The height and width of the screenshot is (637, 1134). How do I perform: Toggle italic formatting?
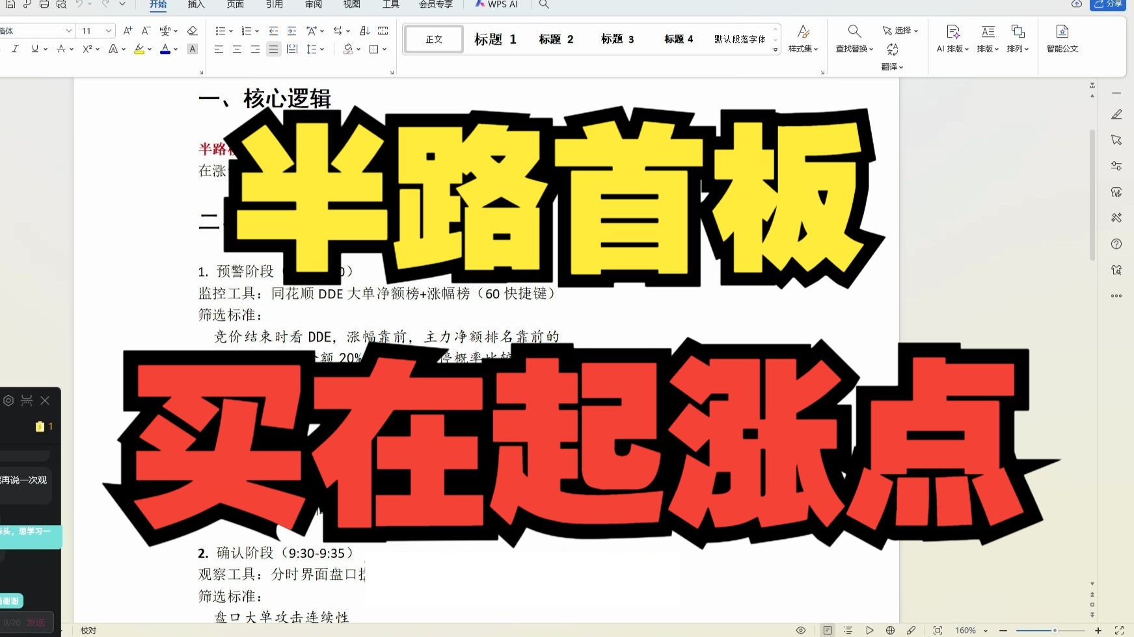point(14,49)
